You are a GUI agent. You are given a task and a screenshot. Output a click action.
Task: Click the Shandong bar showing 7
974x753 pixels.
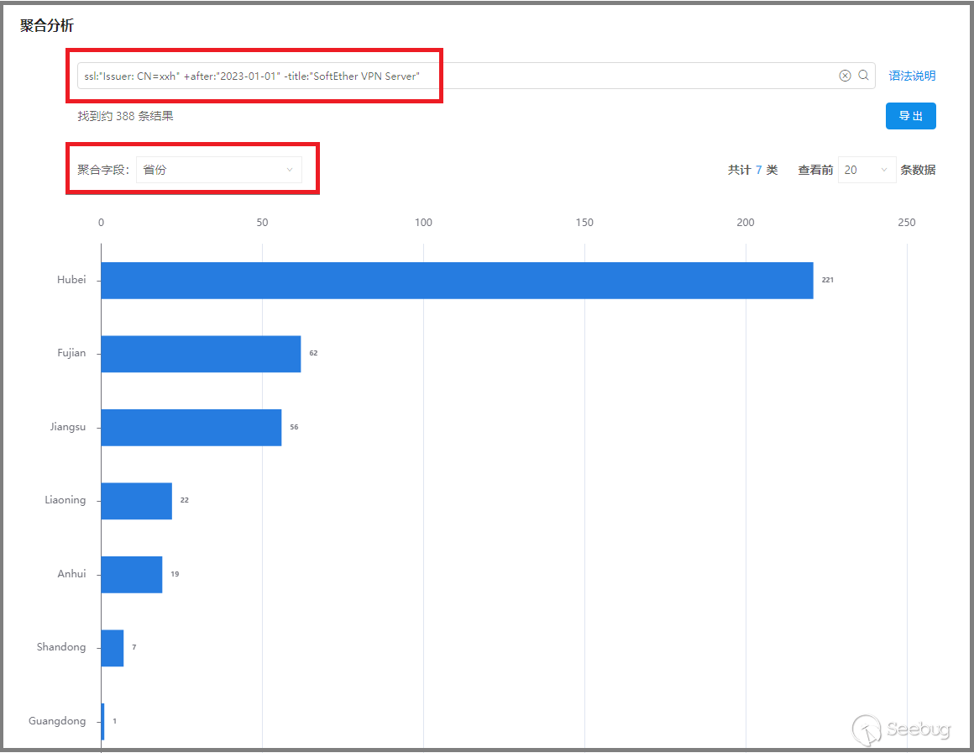[113, 648]
